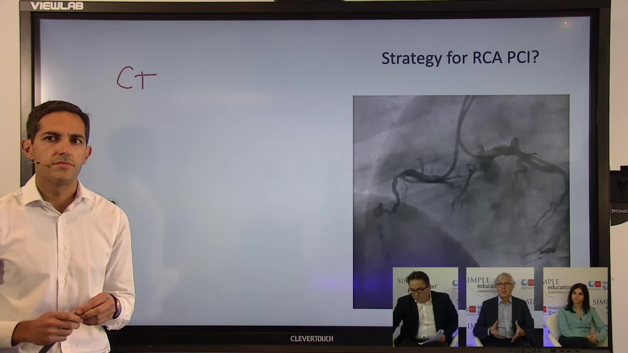Click SIMPLE education logo behind gray-haired panelist

click(x=482, y=285)
